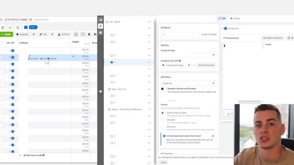Click the On / Off column header
The width and height of the screenshot is (294, 165).
[x=11, y=43]
